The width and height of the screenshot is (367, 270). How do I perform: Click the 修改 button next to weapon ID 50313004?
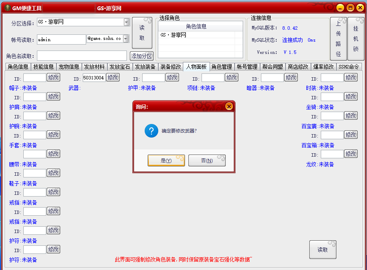point(113,77)
